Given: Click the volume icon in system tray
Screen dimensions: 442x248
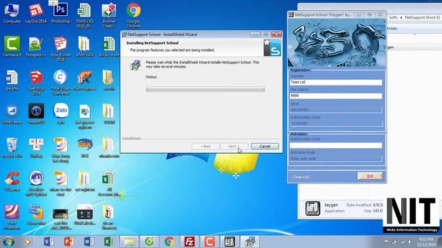Looking at the screenshot, I should coord(410,242).
